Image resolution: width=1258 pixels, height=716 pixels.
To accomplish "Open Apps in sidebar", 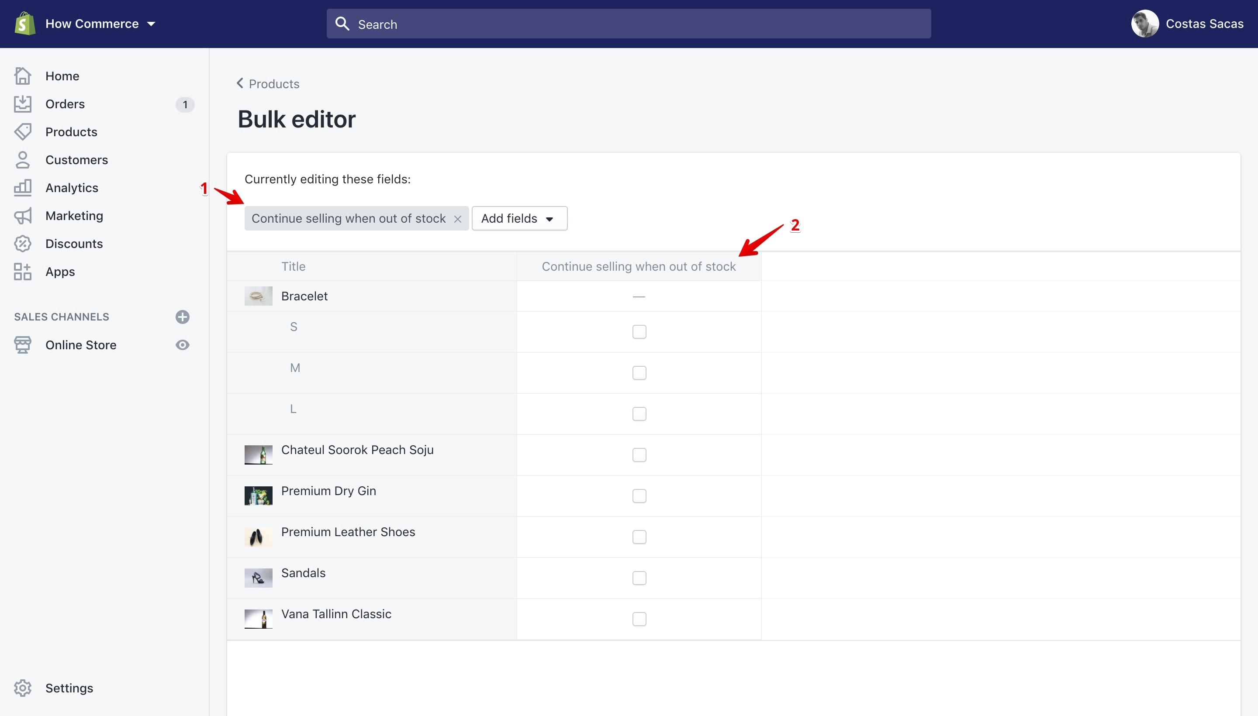I will tap(60, 272).
